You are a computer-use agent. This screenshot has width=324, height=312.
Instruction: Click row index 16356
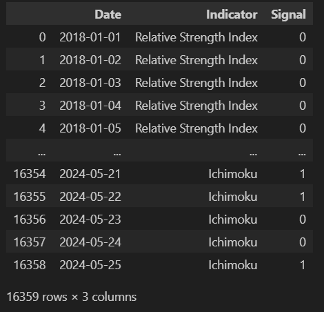[x=30, y=220]
